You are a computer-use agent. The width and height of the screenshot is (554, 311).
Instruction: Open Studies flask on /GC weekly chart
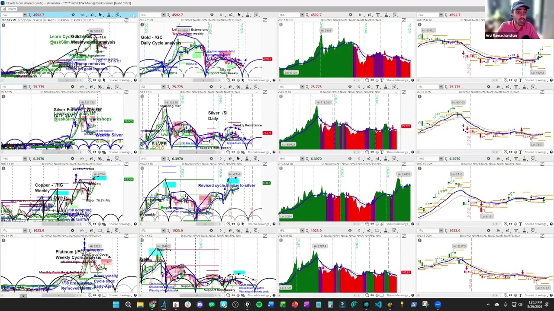(x=109, y=15)
